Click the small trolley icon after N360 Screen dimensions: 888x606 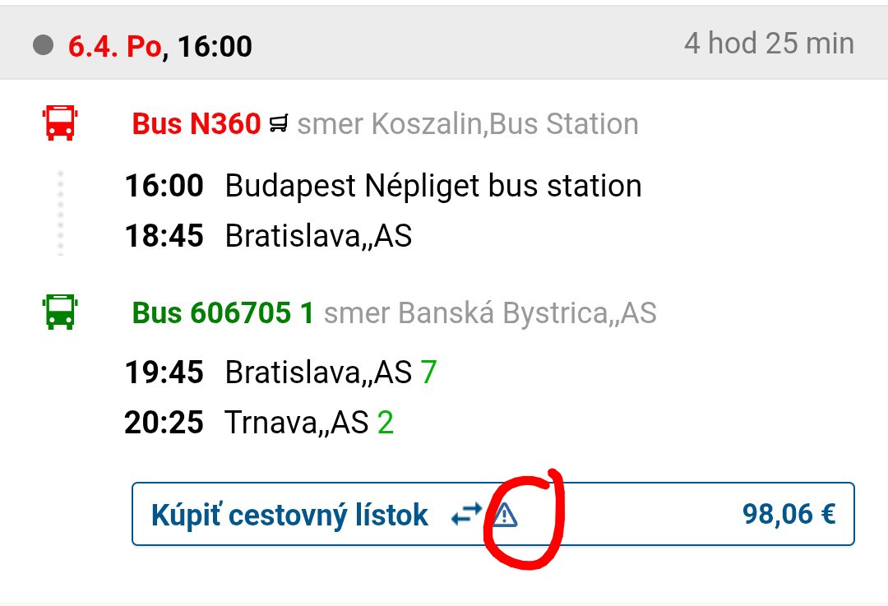(279, 125)
